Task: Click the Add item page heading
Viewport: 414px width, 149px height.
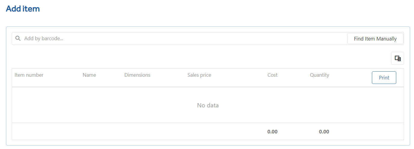Action: pos(23,9)
